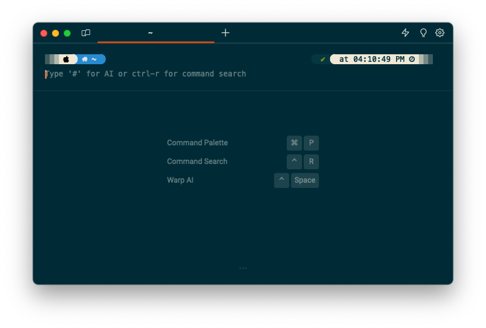Click the ⌘ key badge
This screenshot has height=328, width=486.
(294, 143)
